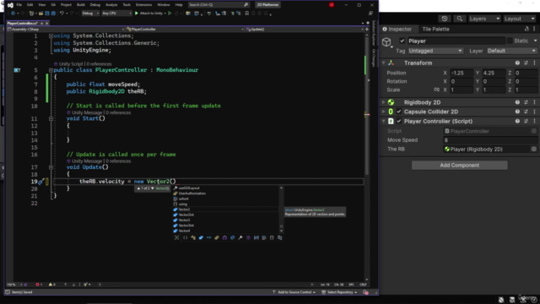The width and height of the screenshot is (540, 304).
Task: Click the screwdriver quick action icon on line 19
Action: [x=41, y=182]
